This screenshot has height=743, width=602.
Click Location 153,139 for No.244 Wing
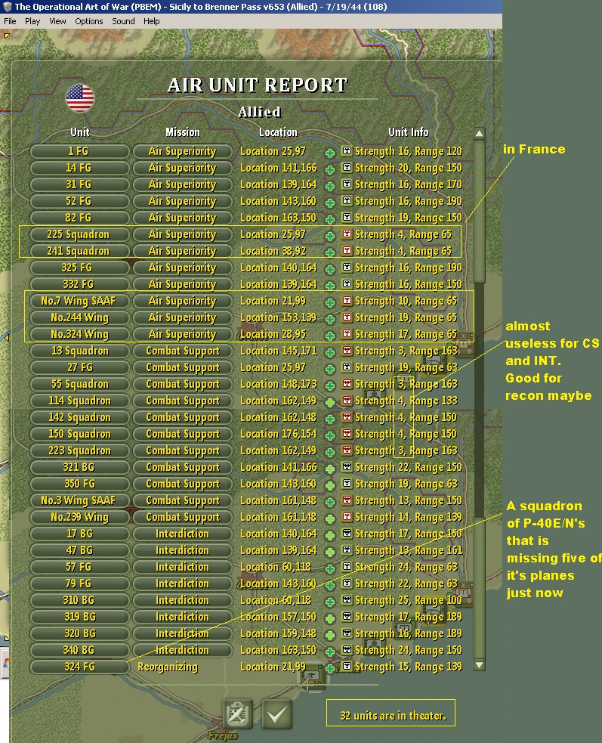point(278,317)
